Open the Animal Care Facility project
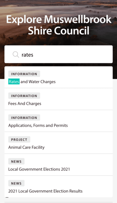Screen dimensions: 117x203 coord(59,143)
